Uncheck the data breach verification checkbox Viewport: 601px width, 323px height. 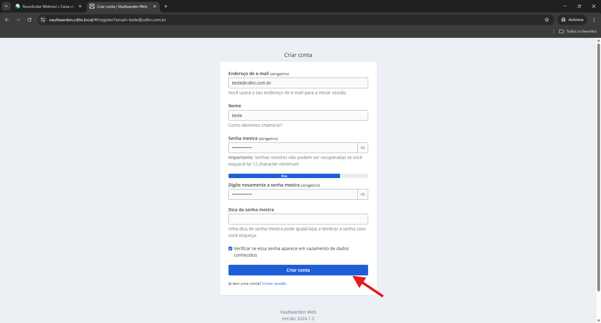(x=230, y=249)
